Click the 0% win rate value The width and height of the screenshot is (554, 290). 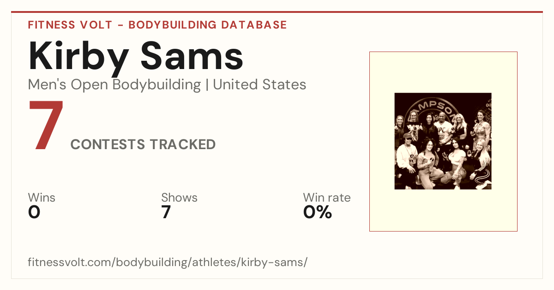click(x=318, y=213)
